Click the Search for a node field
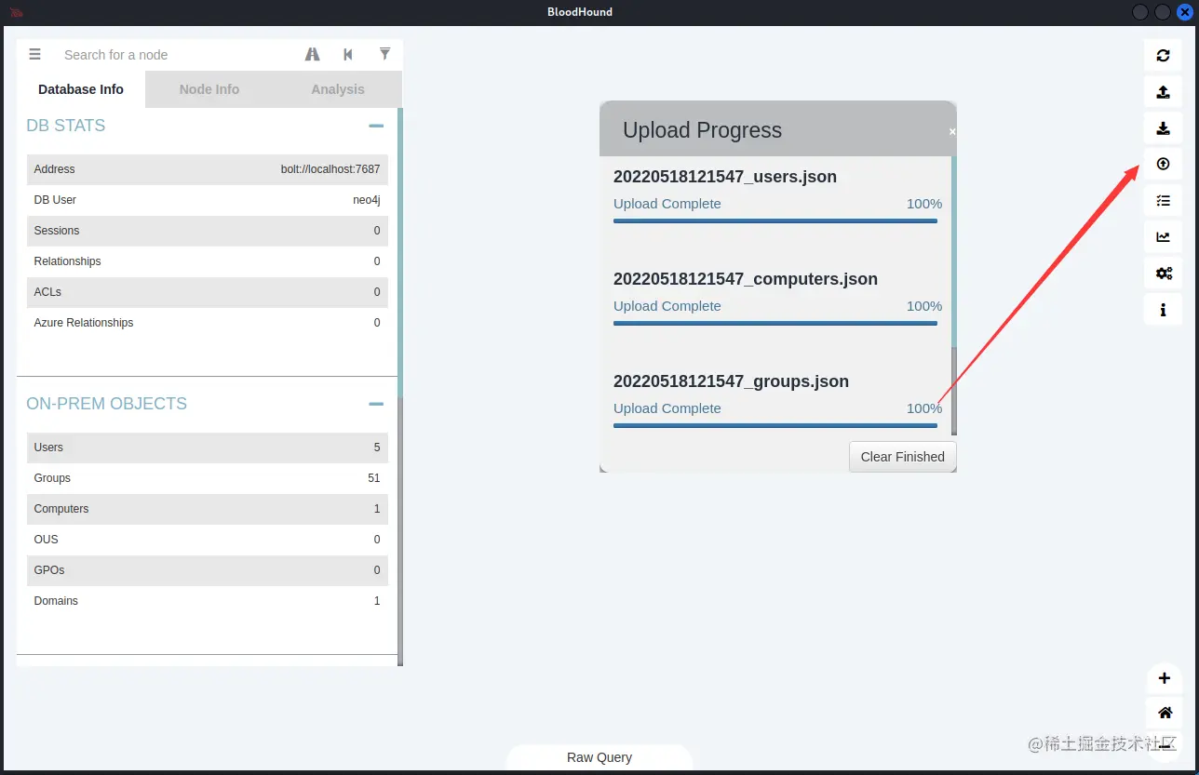 [177, 55]
